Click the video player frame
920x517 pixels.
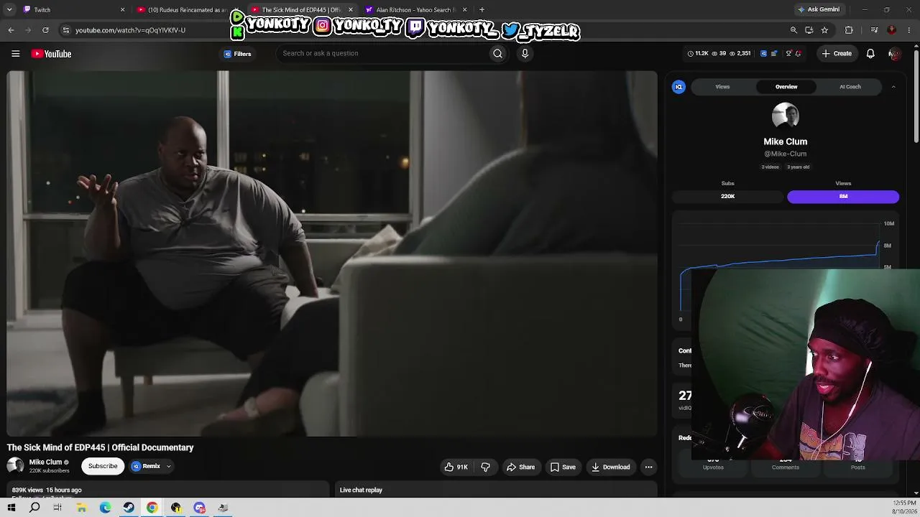pos(332,253)
